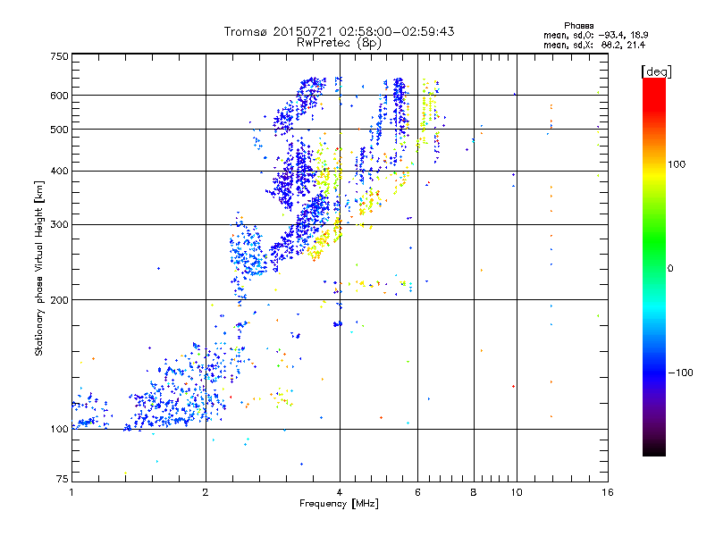Click the "mean, sd,X: 88.2, 21.4" line
The image size is (715, 536).
click(x=594, y=45)
